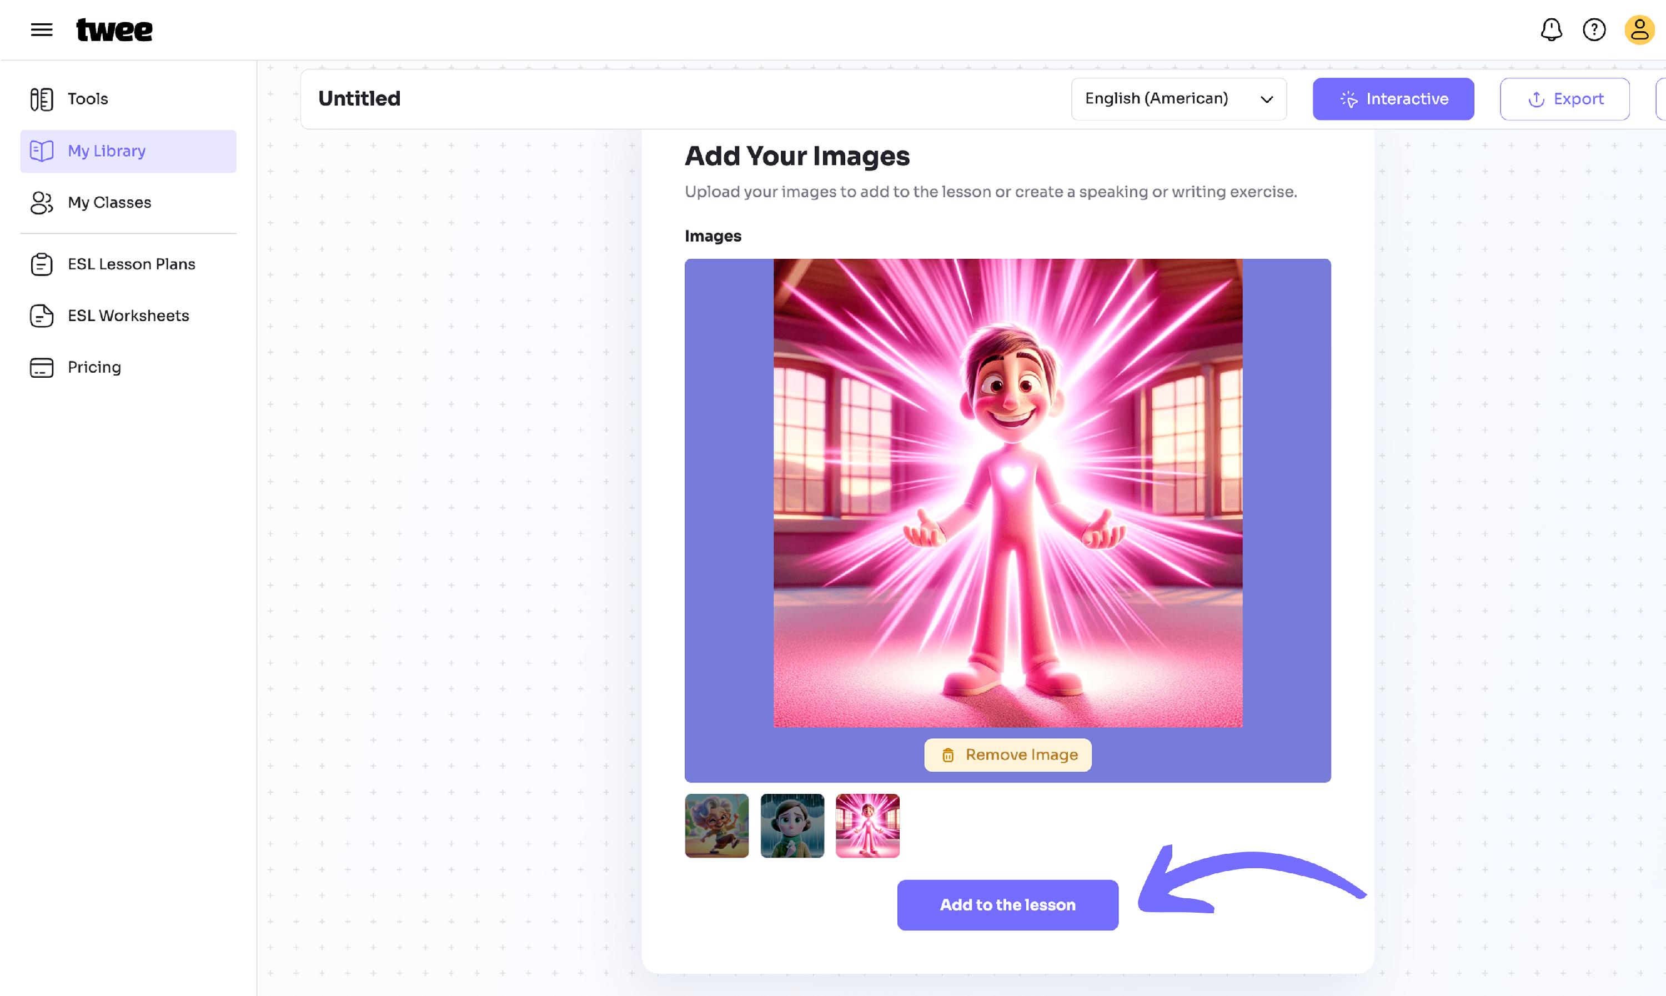The image size is (1666, 996).
Task: Click the Add Your Images heading
Action: point(796,157)
